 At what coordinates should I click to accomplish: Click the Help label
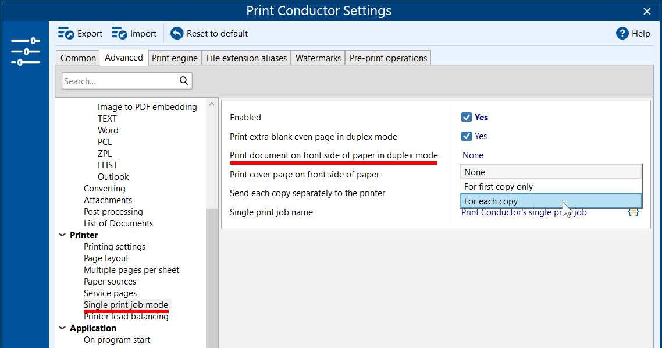point(641,33)
